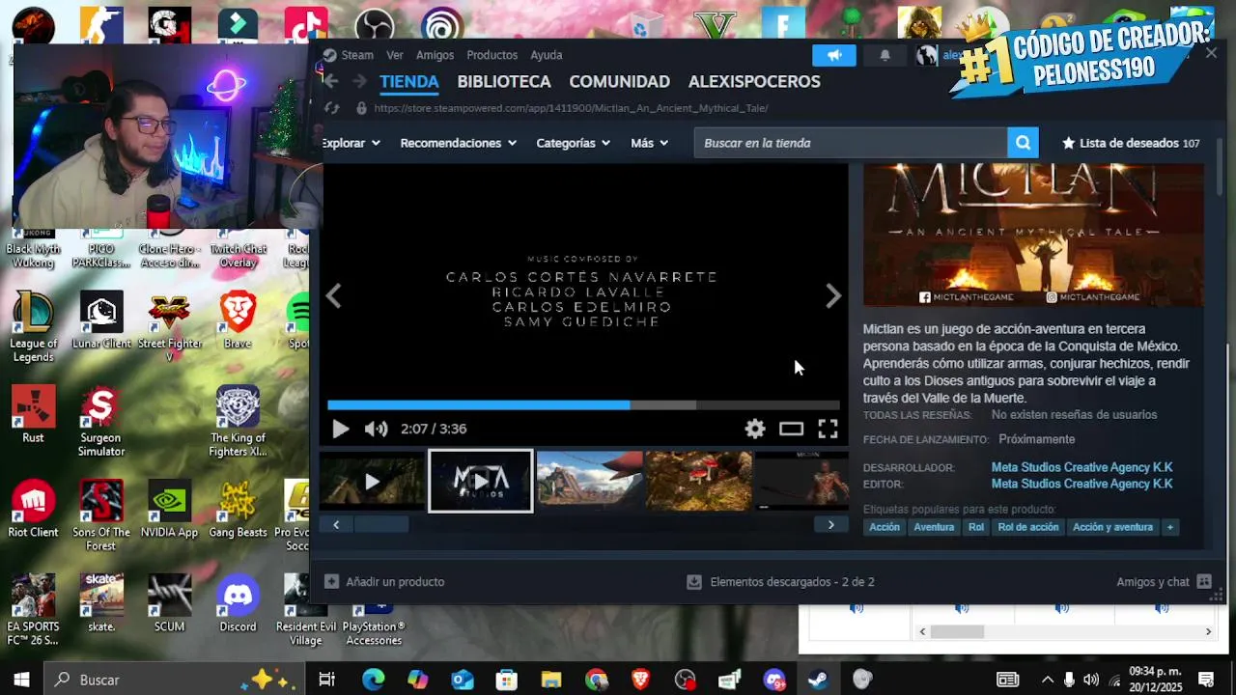Screen dimensions: 1236x695
Task: Toggle theater mode on the video player
Action: click(792, 429)
